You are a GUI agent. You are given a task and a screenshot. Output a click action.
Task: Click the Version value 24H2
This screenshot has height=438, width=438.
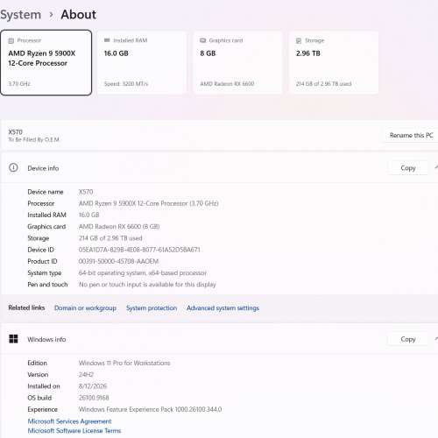coord(86,375)
